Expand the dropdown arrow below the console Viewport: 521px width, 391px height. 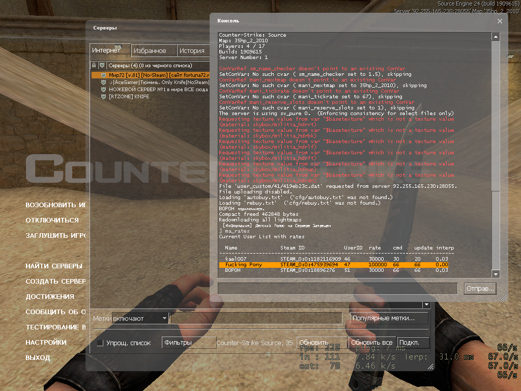[x=426, y=304]
